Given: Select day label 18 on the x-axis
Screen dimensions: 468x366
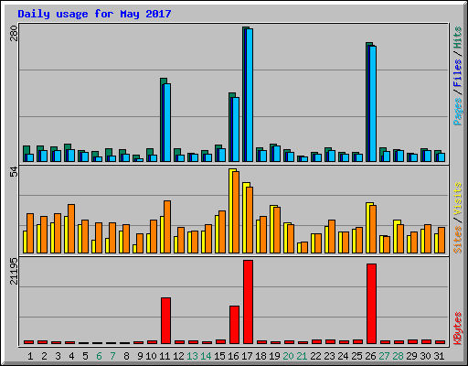Looking at the screenshot, I should [261, 356].
